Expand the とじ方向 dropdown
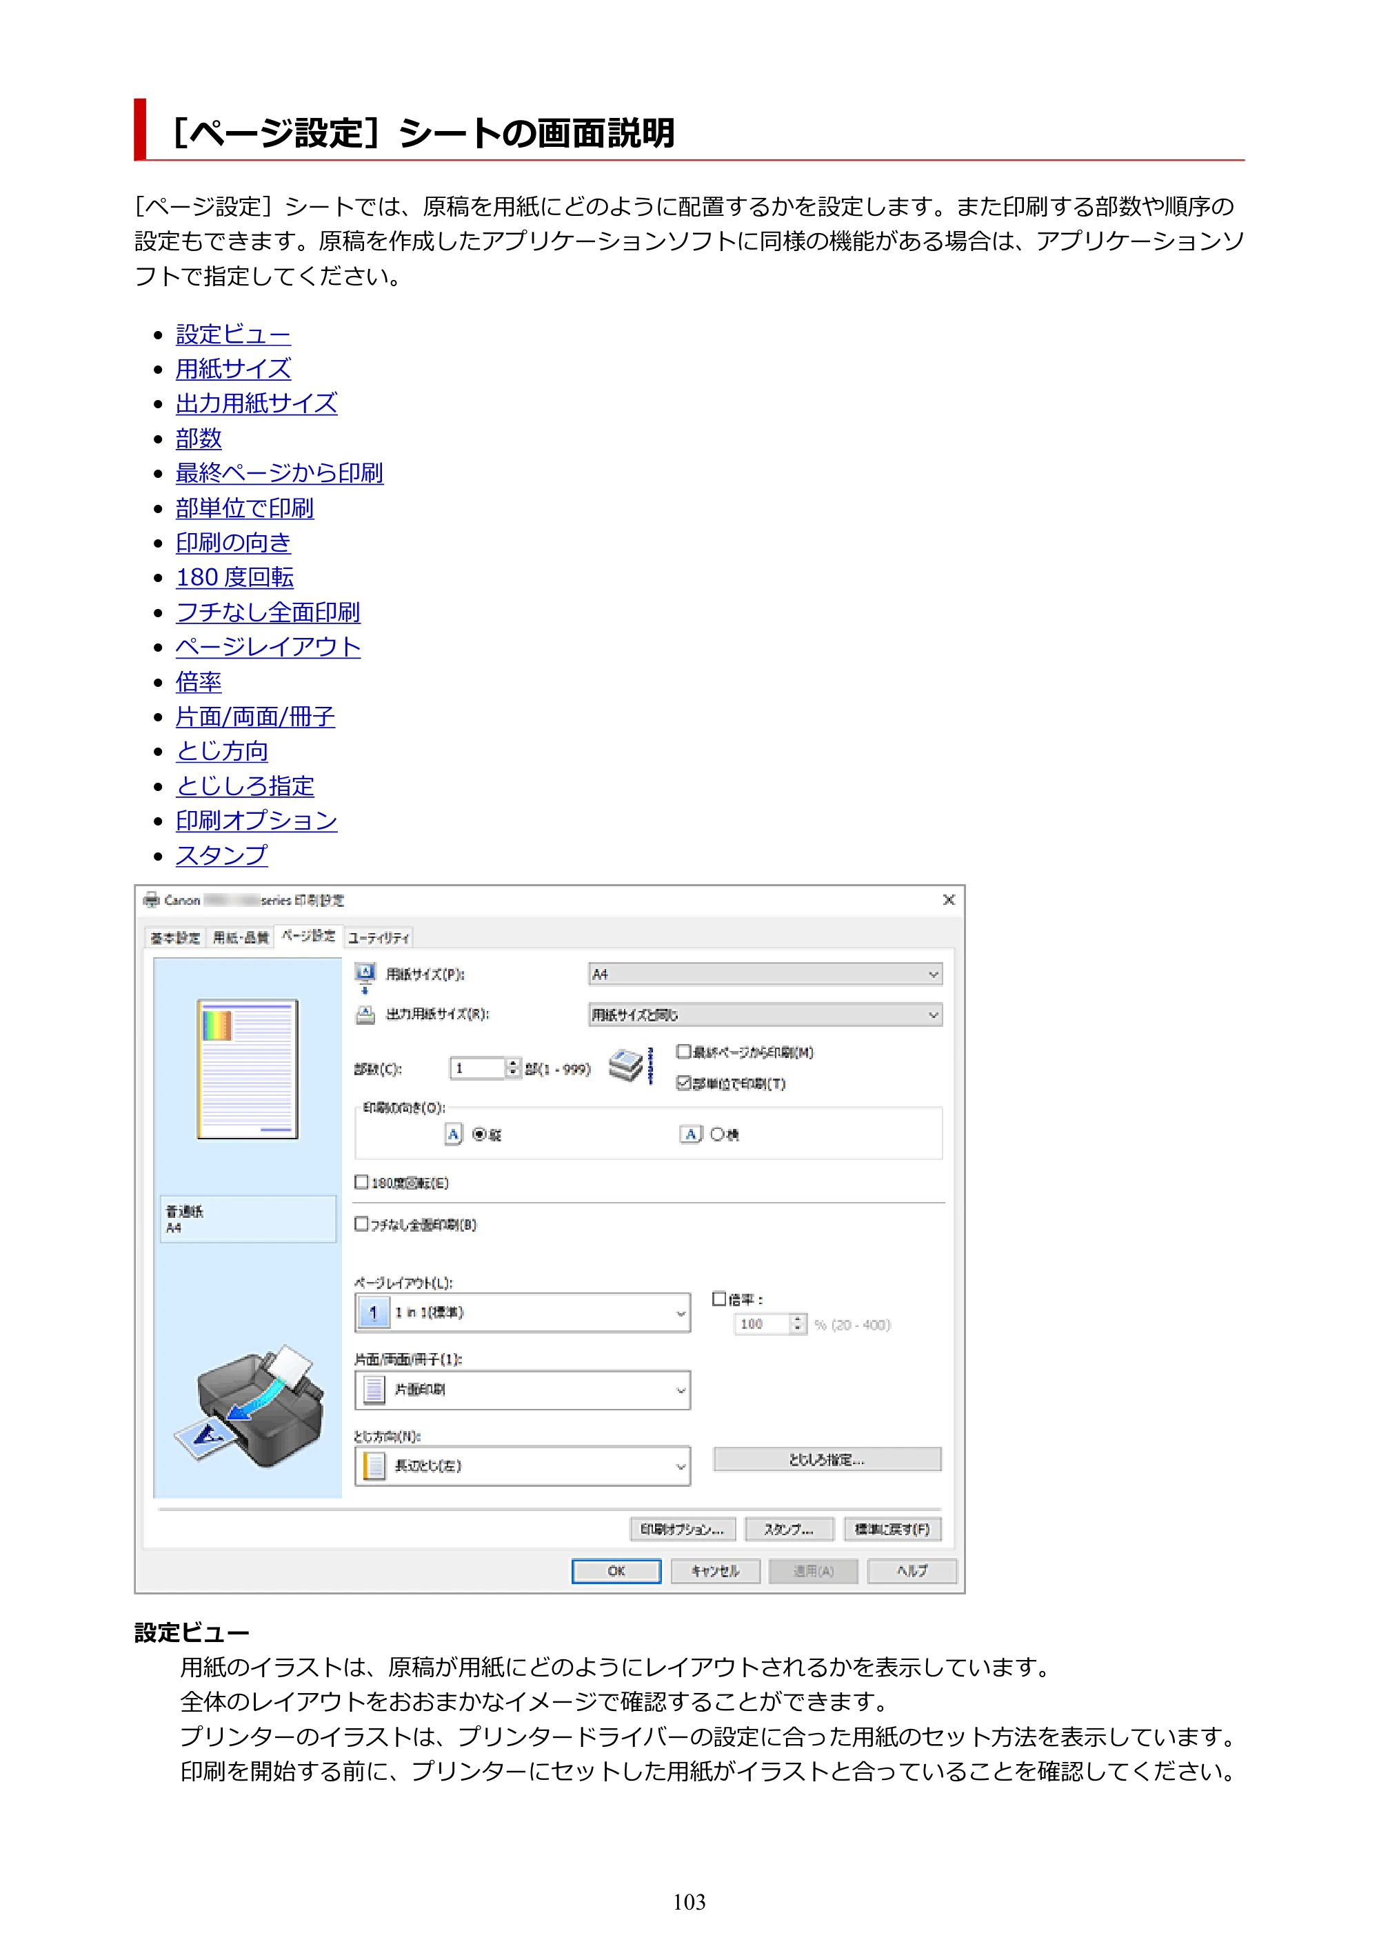Screen dimensions: 1379x1951 tap(523, 1467)
